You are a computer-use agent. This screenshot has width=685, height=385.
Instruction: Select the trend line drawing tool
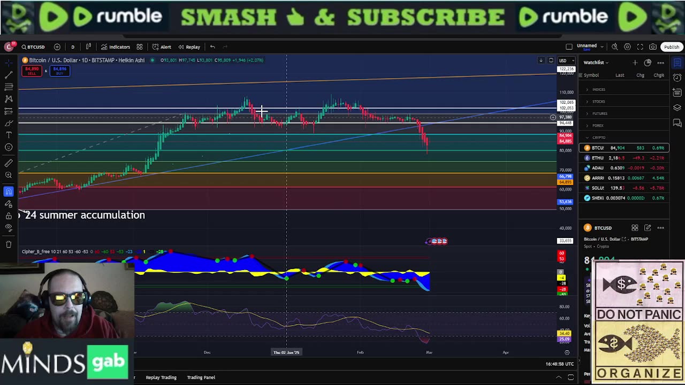tap(9, 74)
